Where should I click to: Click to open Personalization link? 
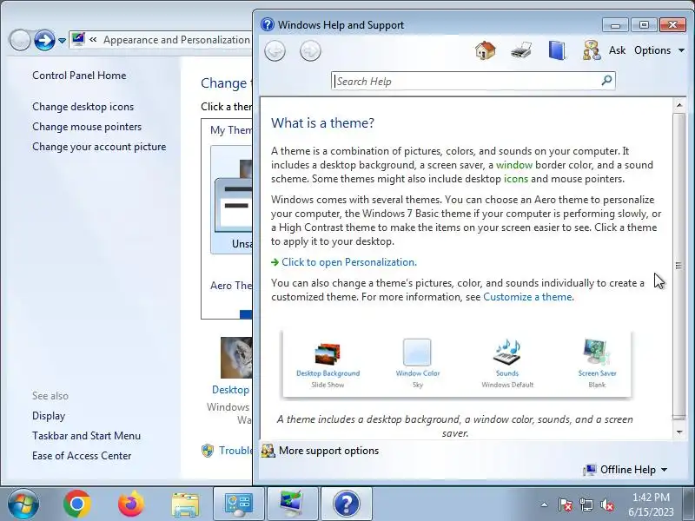(x=349, y=262)
